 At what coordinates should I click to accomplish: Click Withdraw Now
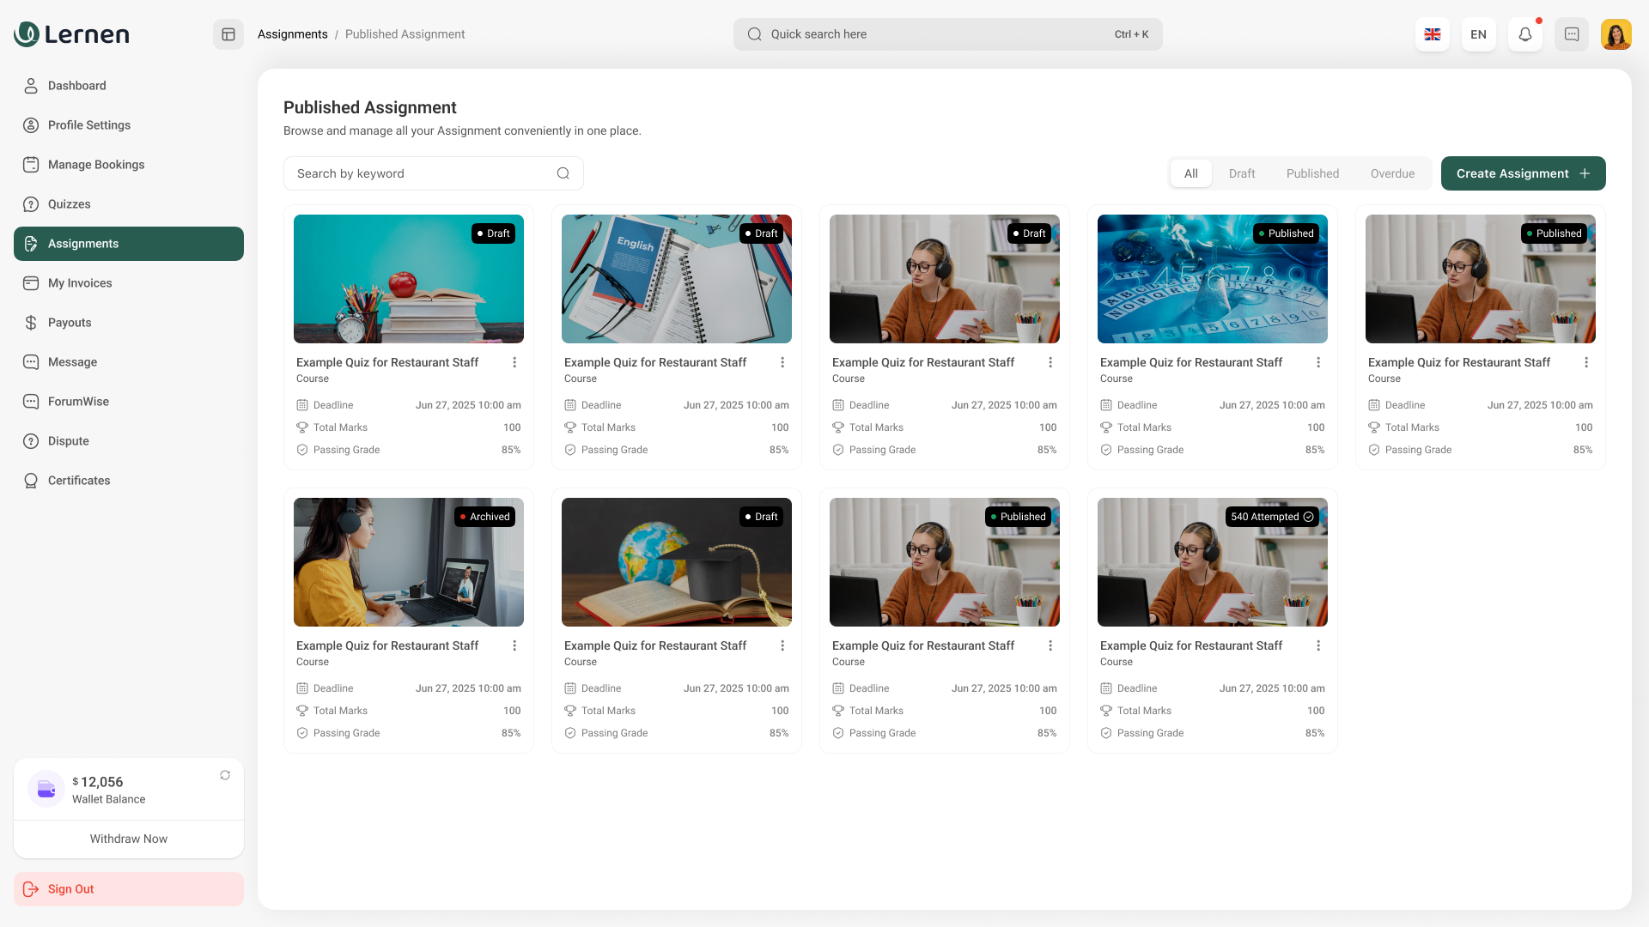click(129, 839)
